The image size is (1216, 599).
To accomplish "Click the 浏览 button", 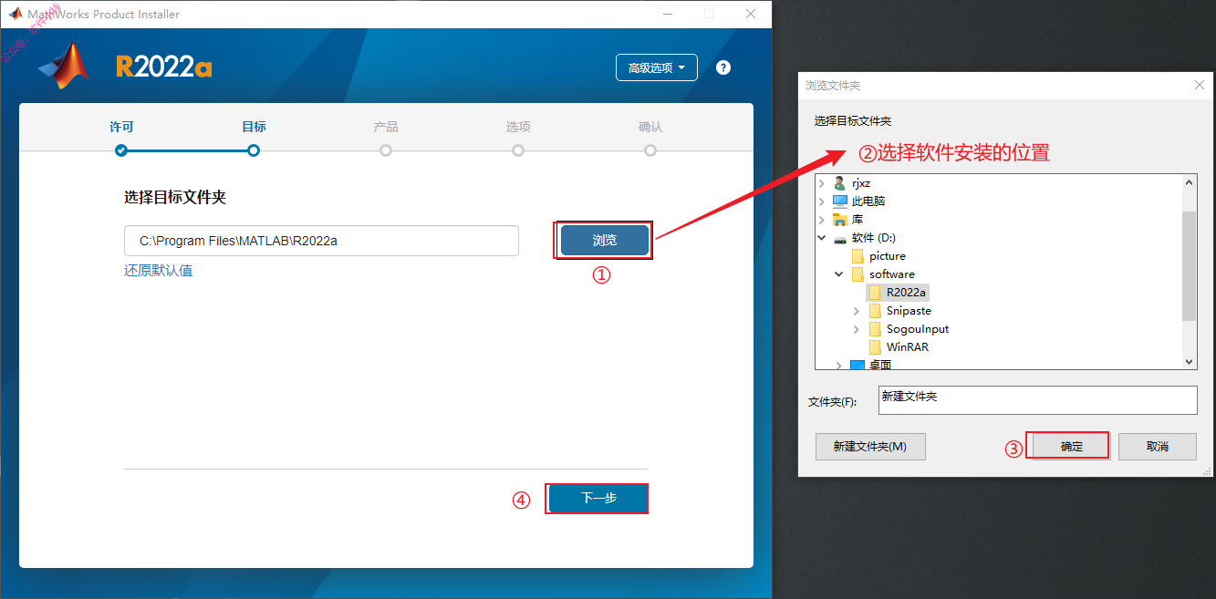I will pos(605,240).
